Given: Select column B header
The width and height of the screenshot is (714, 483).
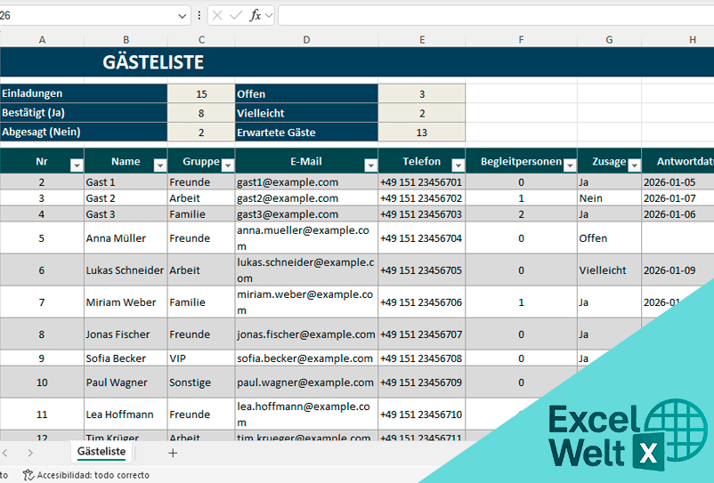Looking at the screenshot, I should 126,40.
